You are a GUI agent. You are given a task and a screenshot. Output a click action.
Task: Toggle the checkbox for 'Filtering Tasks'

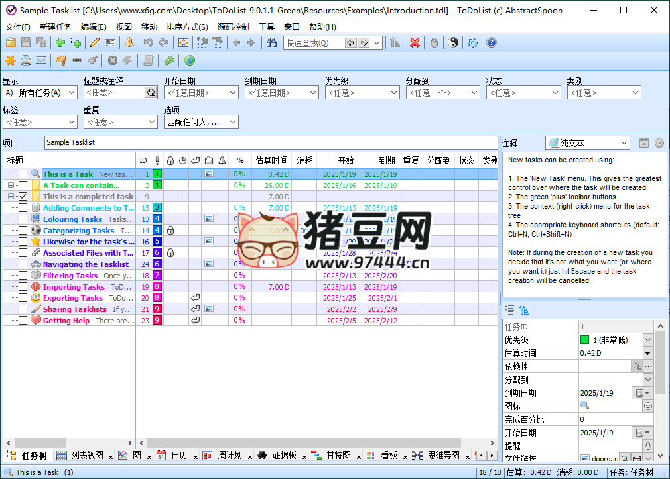[x=23, y=276]
